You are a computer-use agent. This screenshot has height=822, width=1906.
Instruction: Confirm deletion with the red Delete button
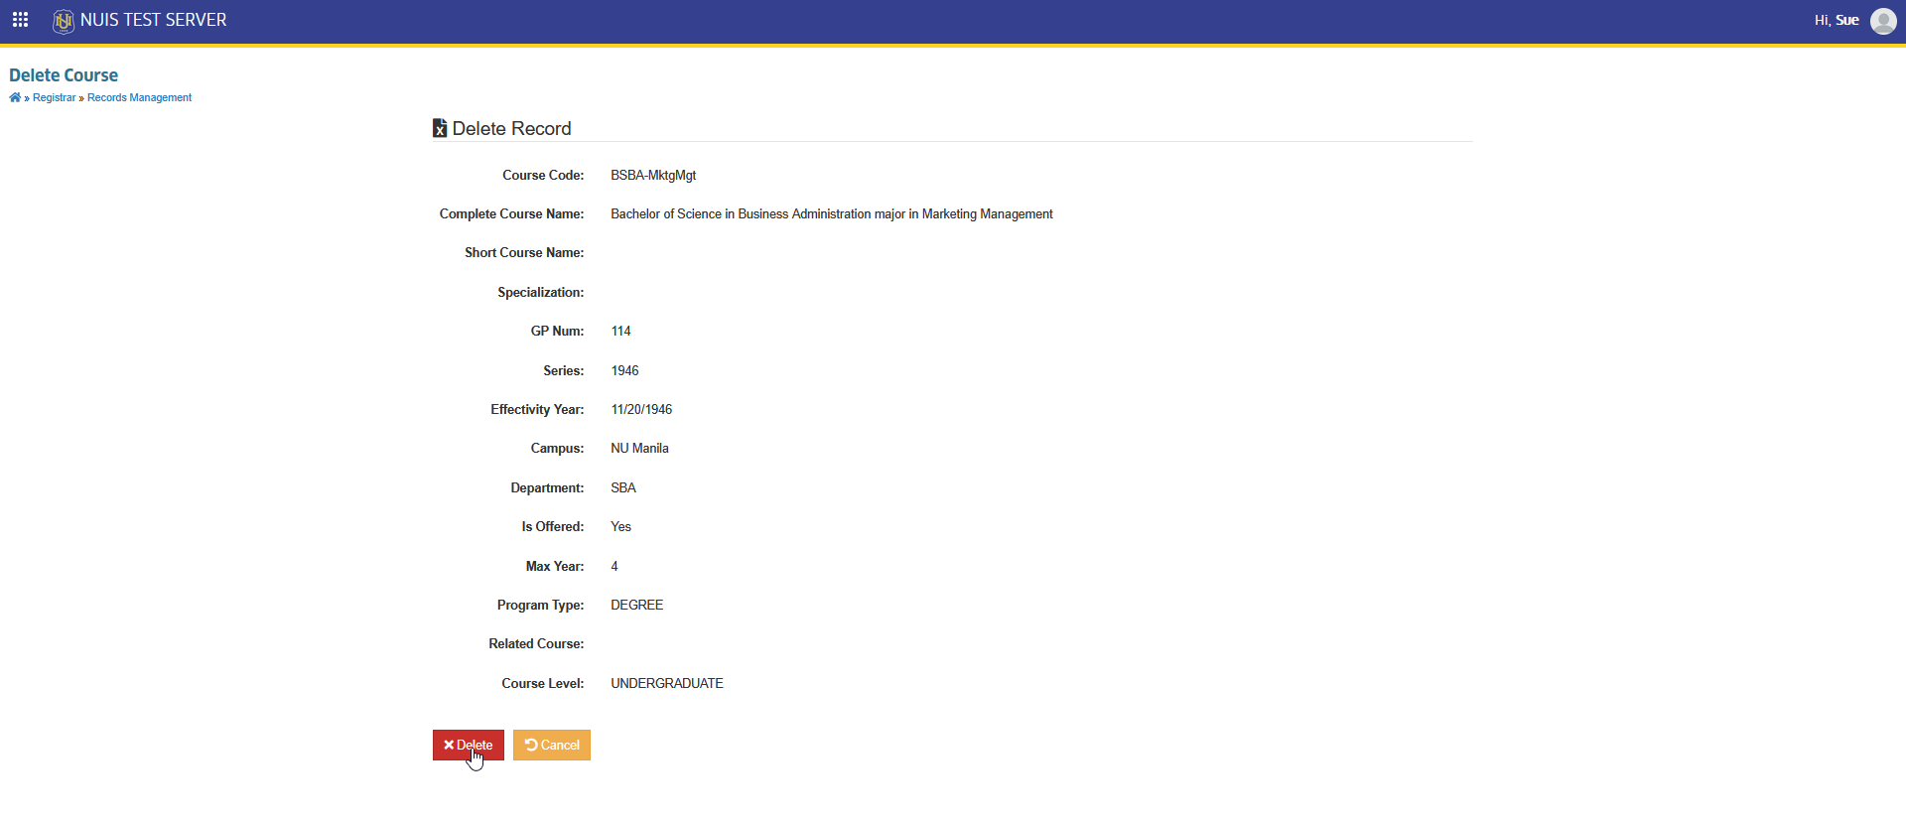(x=469, y=745)
